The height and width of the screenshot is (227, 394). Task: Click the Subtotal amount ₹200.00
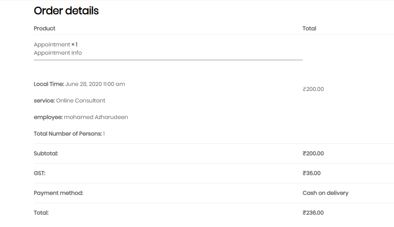click(x=313, y=153)
